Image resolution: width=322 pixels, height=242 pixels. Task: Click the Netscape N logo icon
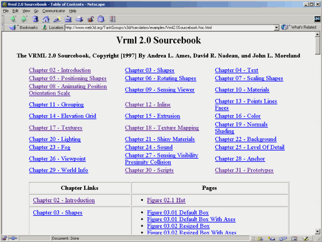317,19
